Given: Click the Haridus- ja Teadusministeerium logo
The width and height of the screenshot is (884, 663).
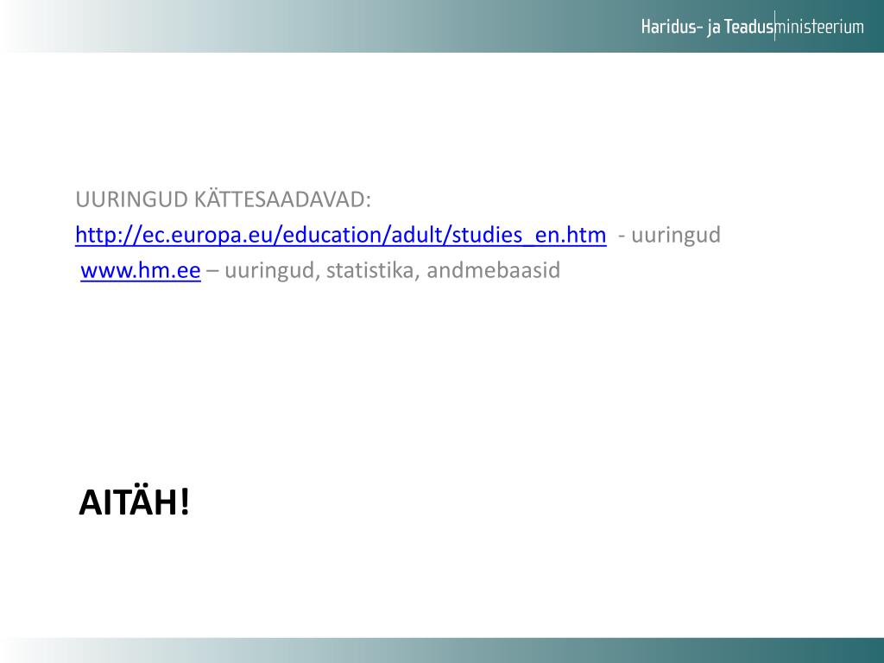Looking at the screenshot, I should (752, 26).
